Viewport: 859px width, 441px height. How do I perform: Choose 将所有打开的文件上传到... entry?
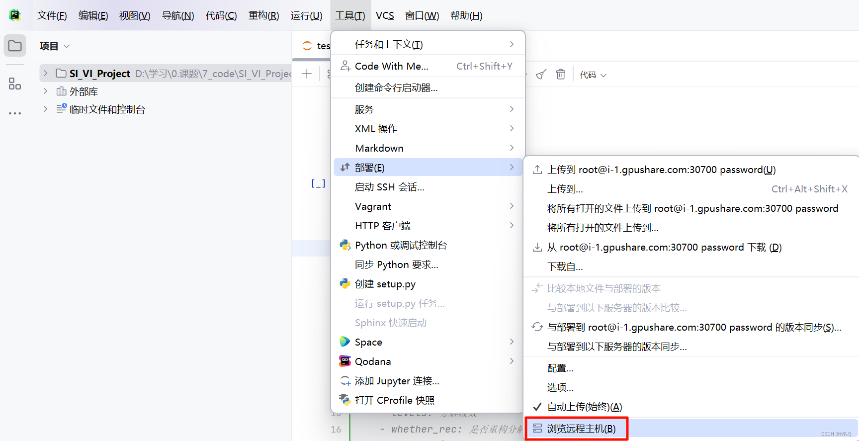point(691,228)
